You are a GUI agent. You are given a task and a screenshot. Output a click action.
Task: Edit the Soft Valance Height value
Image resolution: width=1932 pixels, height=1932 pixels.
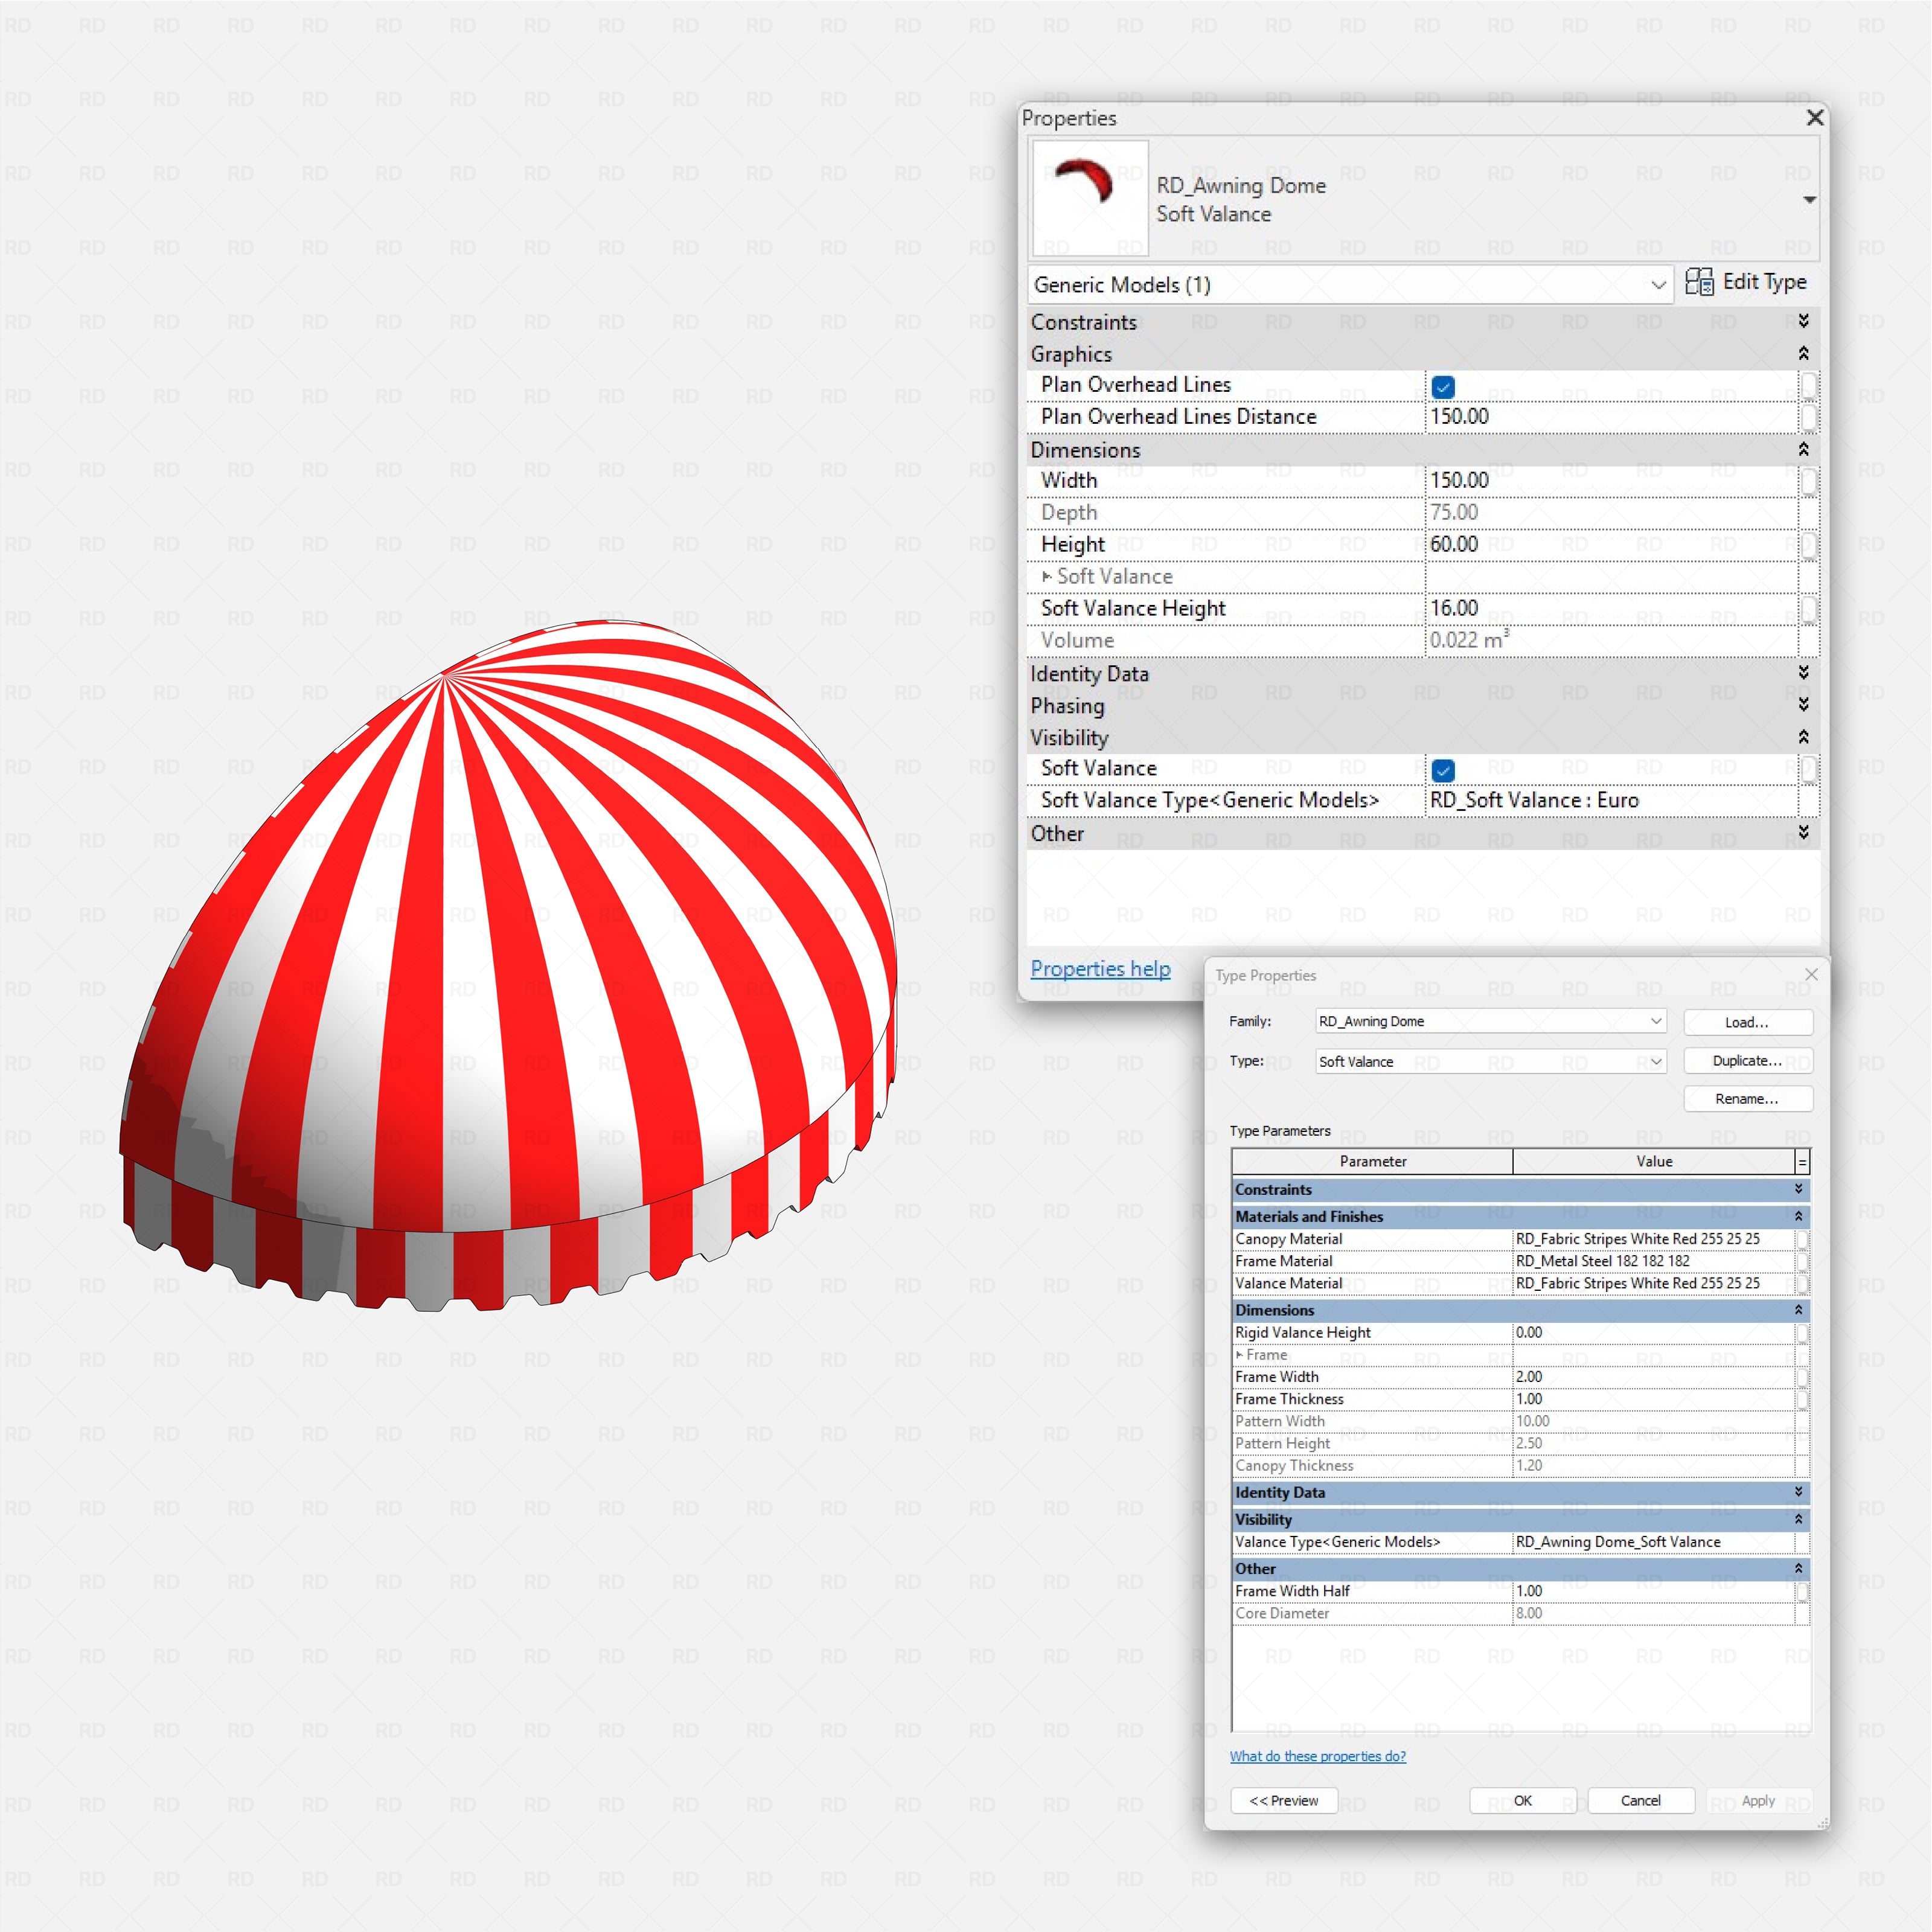pos(1610,609)
